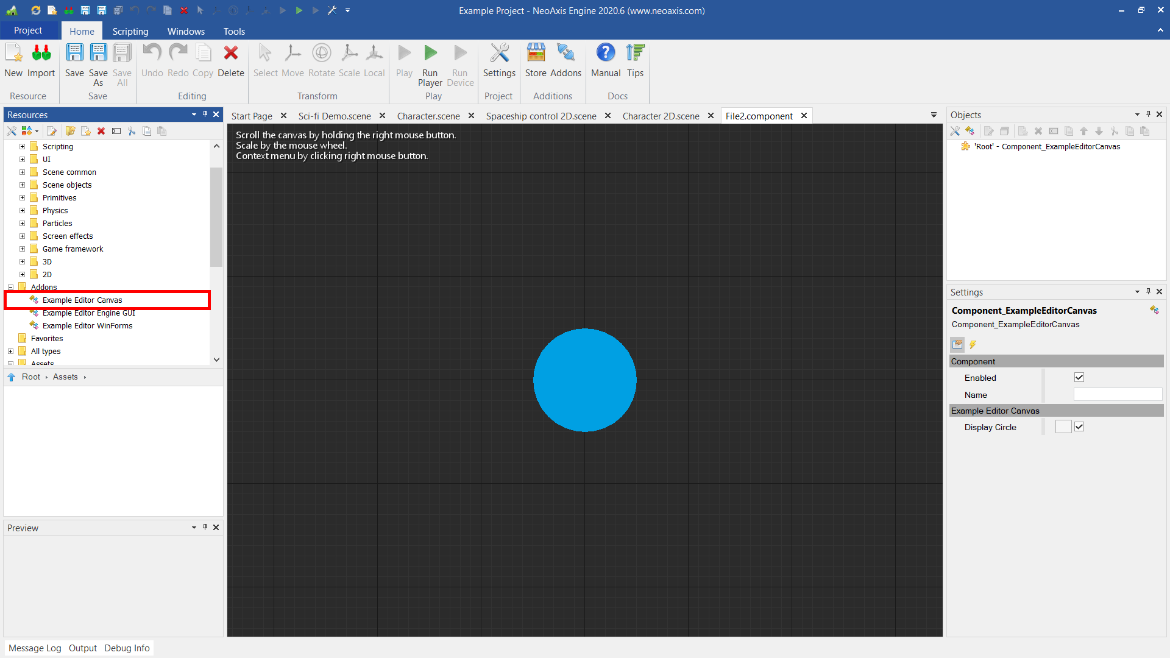Image resolution: width=1170 pixels, height=658 pixels.
Task: Uncheck the Enabled checkbox in Settings
Action: point(1079,378)
